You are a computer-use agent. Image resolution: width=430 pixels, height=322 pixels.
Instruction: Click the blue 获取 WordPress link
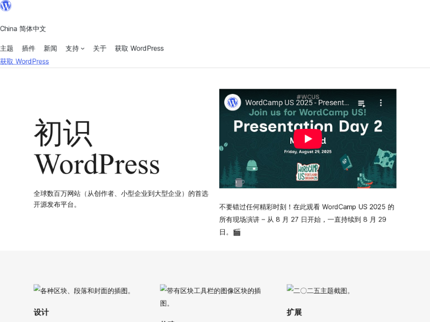point(24,61)
